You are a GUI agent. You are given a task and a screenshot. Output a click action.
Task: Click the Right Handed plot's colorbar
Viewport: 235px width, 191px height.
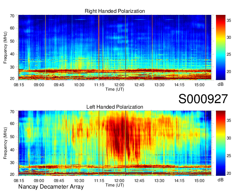pos(220,47)
